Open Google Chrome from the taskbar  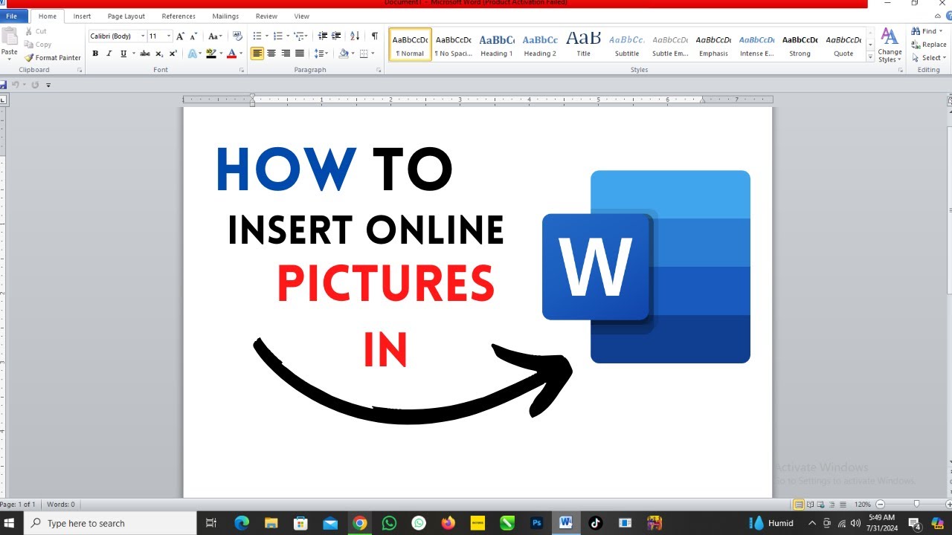click(359, 523)
